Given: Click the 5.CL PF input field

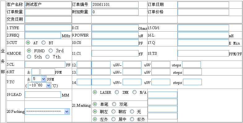Looking at the screenshot, I should [x=45, y=65].
